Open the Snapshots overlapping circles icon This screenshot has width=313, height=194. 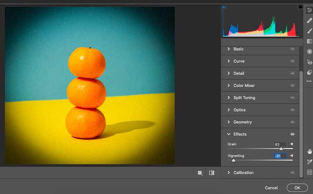click(310, 72)
